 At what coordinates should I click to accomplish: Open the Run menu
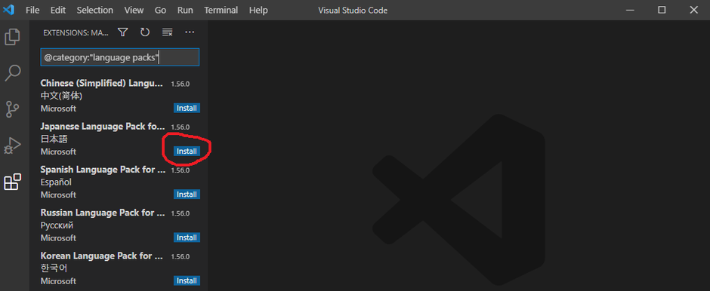point(185,10)
